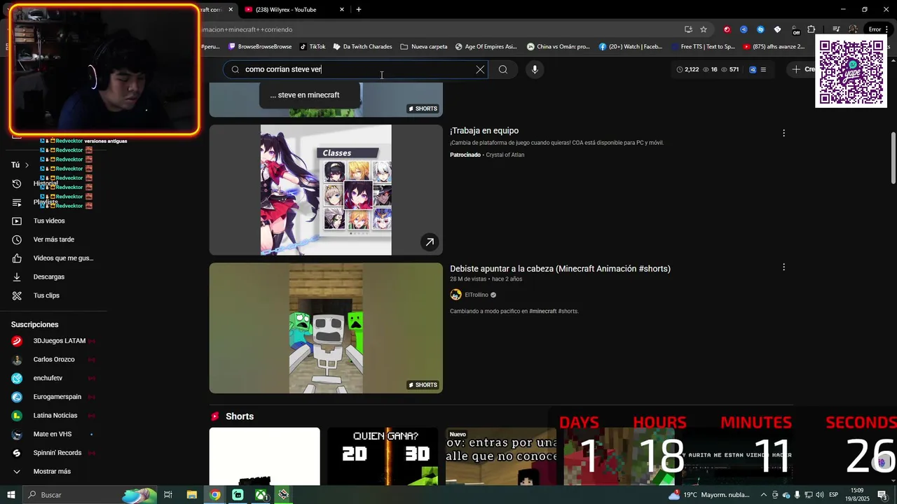Open '(875) afhs avanze 2...' bookmark
897x504 pixels.
(774, 47)
